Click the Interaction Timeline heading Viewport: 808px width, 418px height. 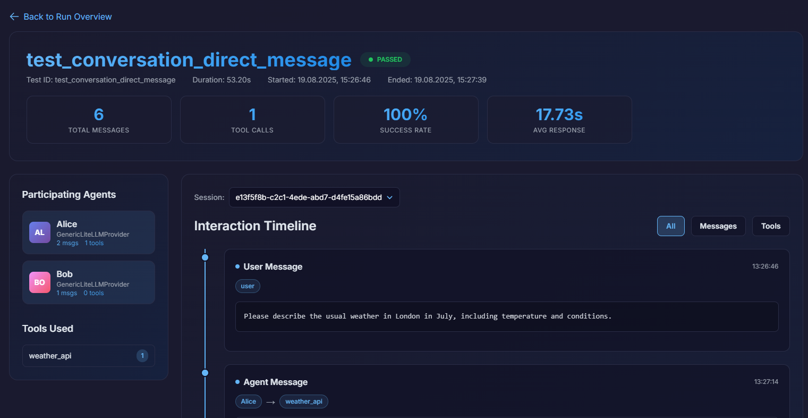click(x=255, y=226)
